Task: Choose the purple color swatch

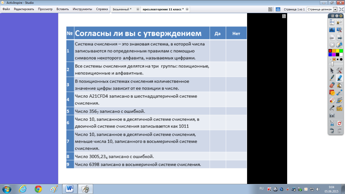Action: point(334,54)
